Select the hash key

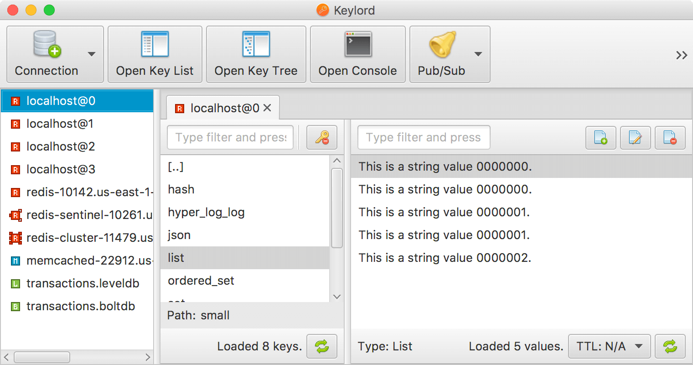(x=245, y=189)
